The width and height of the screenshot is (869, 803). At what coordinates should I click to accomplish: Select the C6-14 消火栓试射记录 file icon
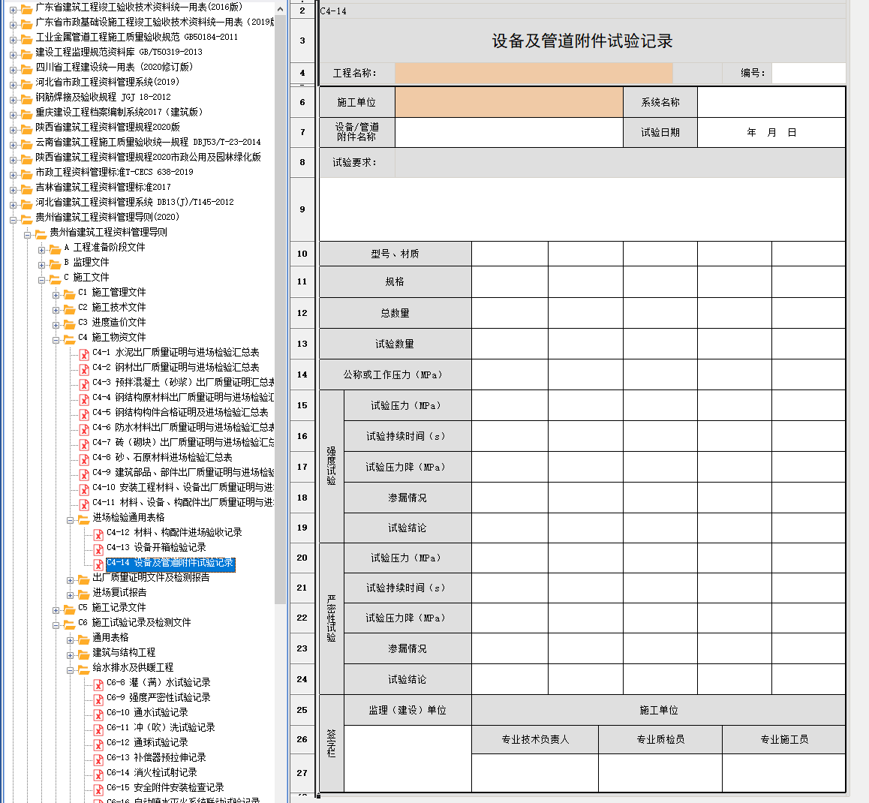point(98,774)
